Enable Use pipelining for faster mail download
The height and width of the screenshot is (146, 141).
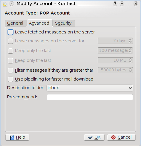tap(10, 79)
